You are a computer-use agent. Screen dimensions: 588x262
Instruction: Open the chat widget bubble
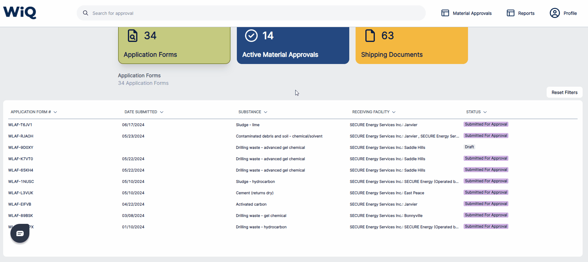pos(20,233)
